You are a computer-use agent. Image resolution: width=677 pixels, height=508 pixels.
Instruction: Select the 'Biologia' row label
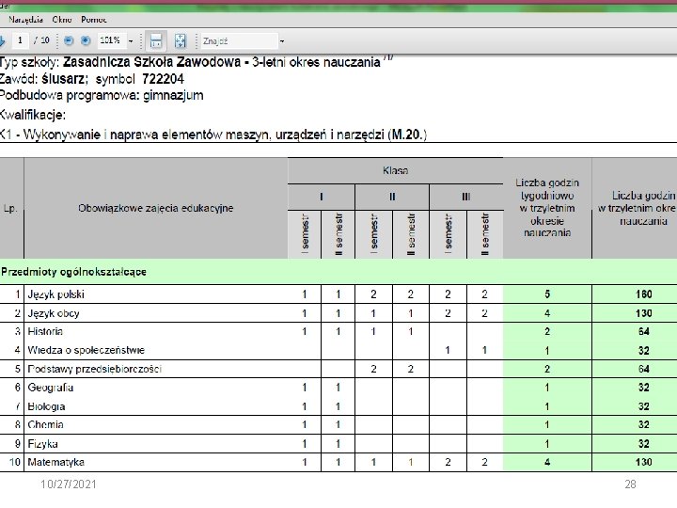coord(46,406)
